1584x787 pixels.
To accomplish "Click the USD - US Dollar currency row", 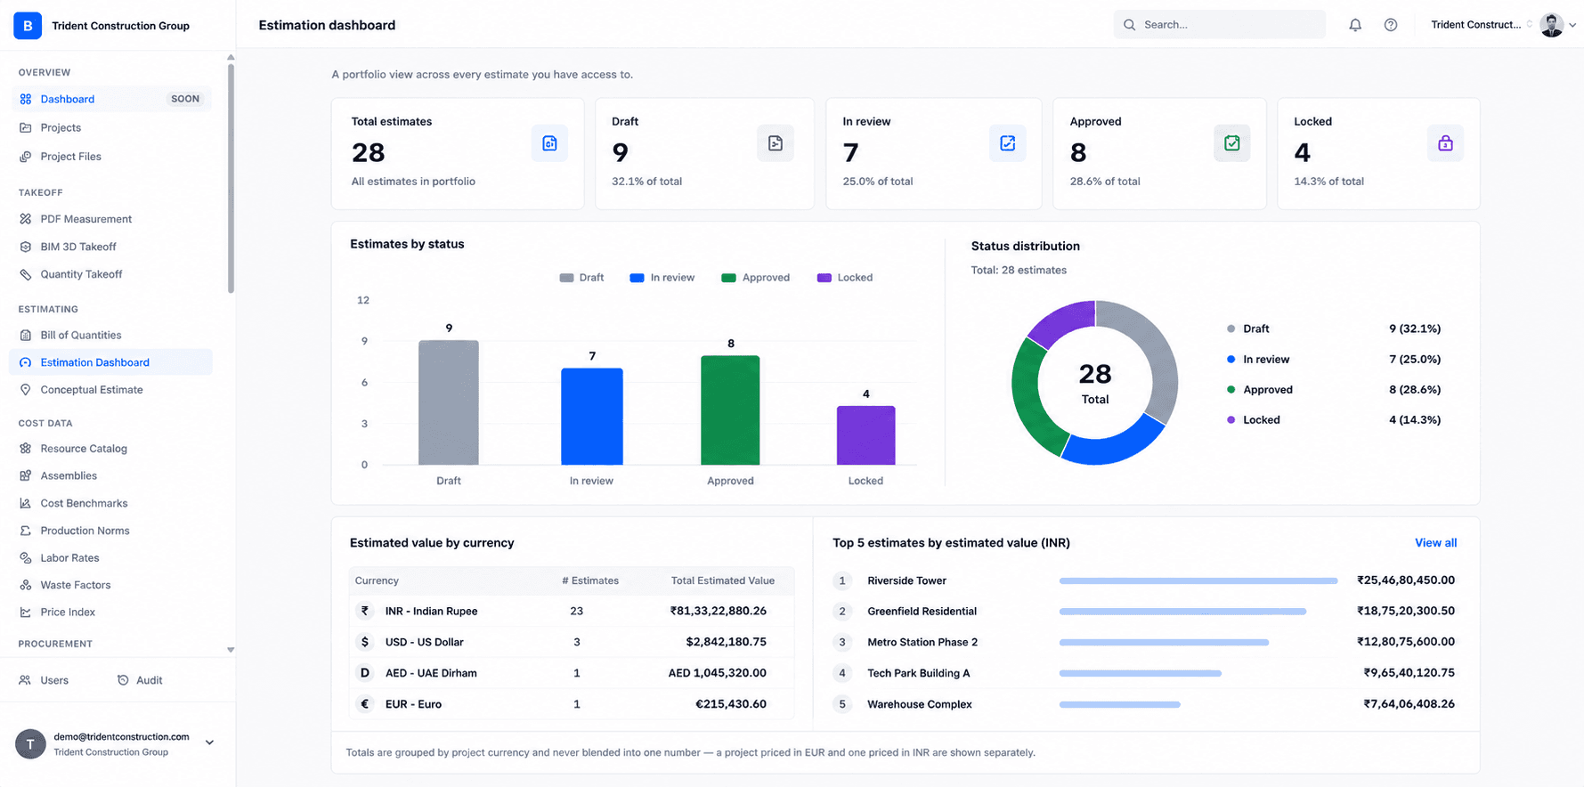I will 571,642.
